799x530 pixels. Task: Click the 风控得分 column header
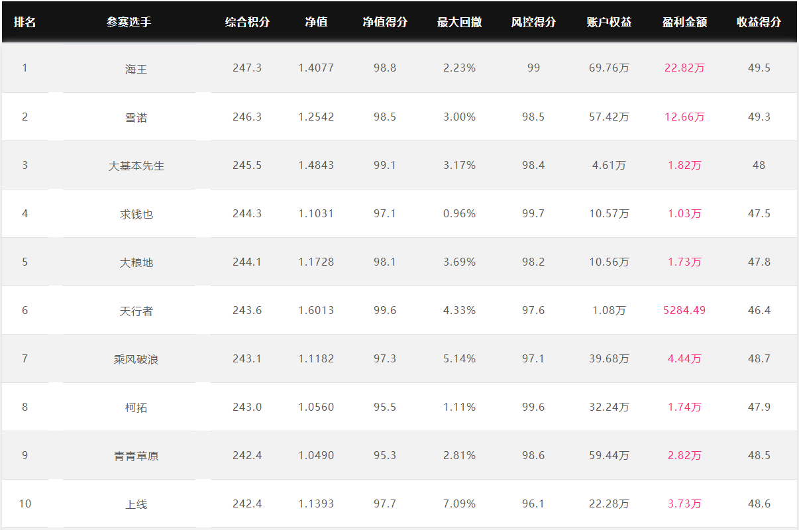[x=533, y=22]
